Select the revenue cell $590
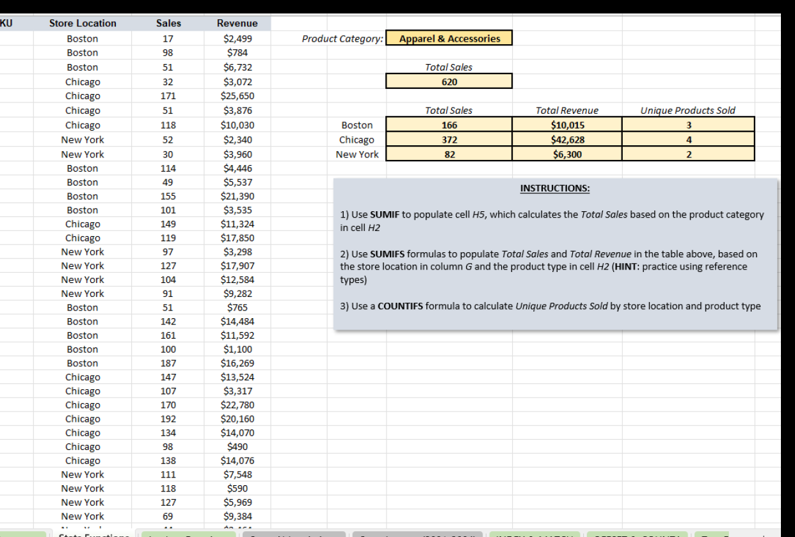 237,488
